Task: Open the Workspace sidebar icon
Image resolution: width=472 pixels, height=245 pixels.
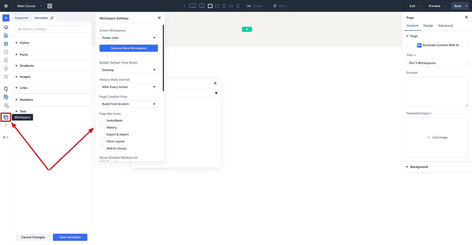Action: [6, 117]
